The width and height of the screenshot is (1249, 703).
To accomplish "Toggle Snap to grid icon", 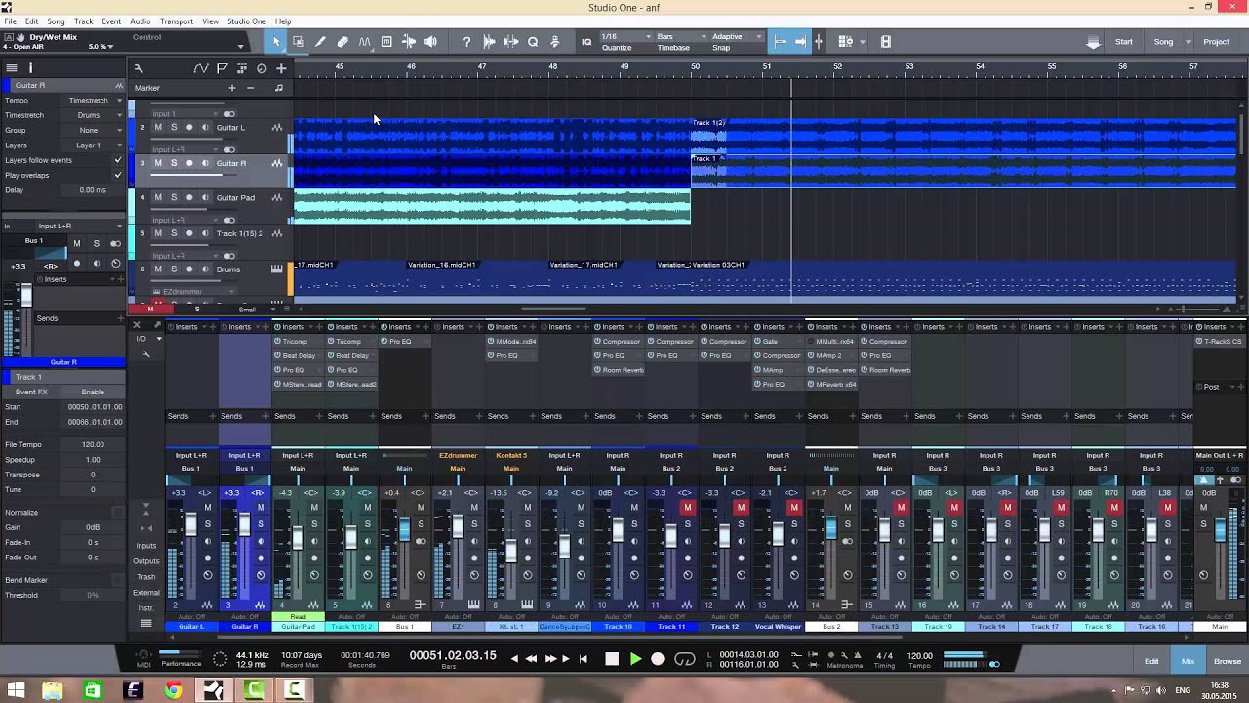I will click(779, 42).
